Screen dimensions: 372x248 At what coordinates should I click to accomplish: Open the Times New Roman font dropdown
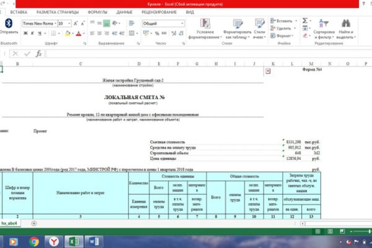pyautogui.click(x=55, y=24)
